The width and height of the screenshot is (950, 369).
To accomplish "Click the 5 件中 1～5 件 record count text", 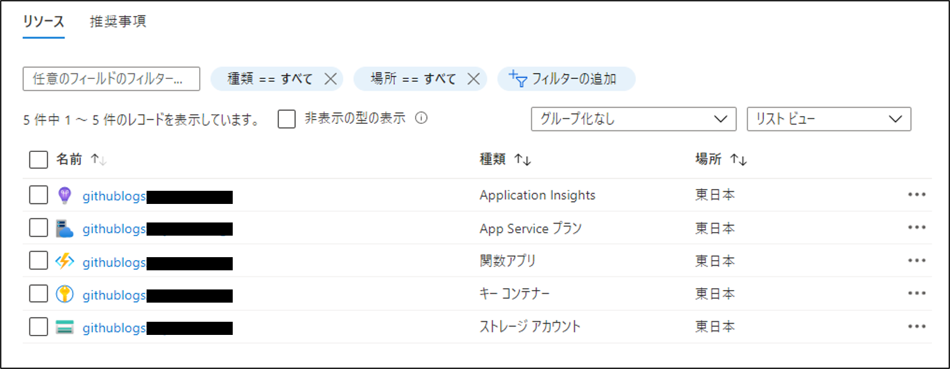I will [141, 120].
